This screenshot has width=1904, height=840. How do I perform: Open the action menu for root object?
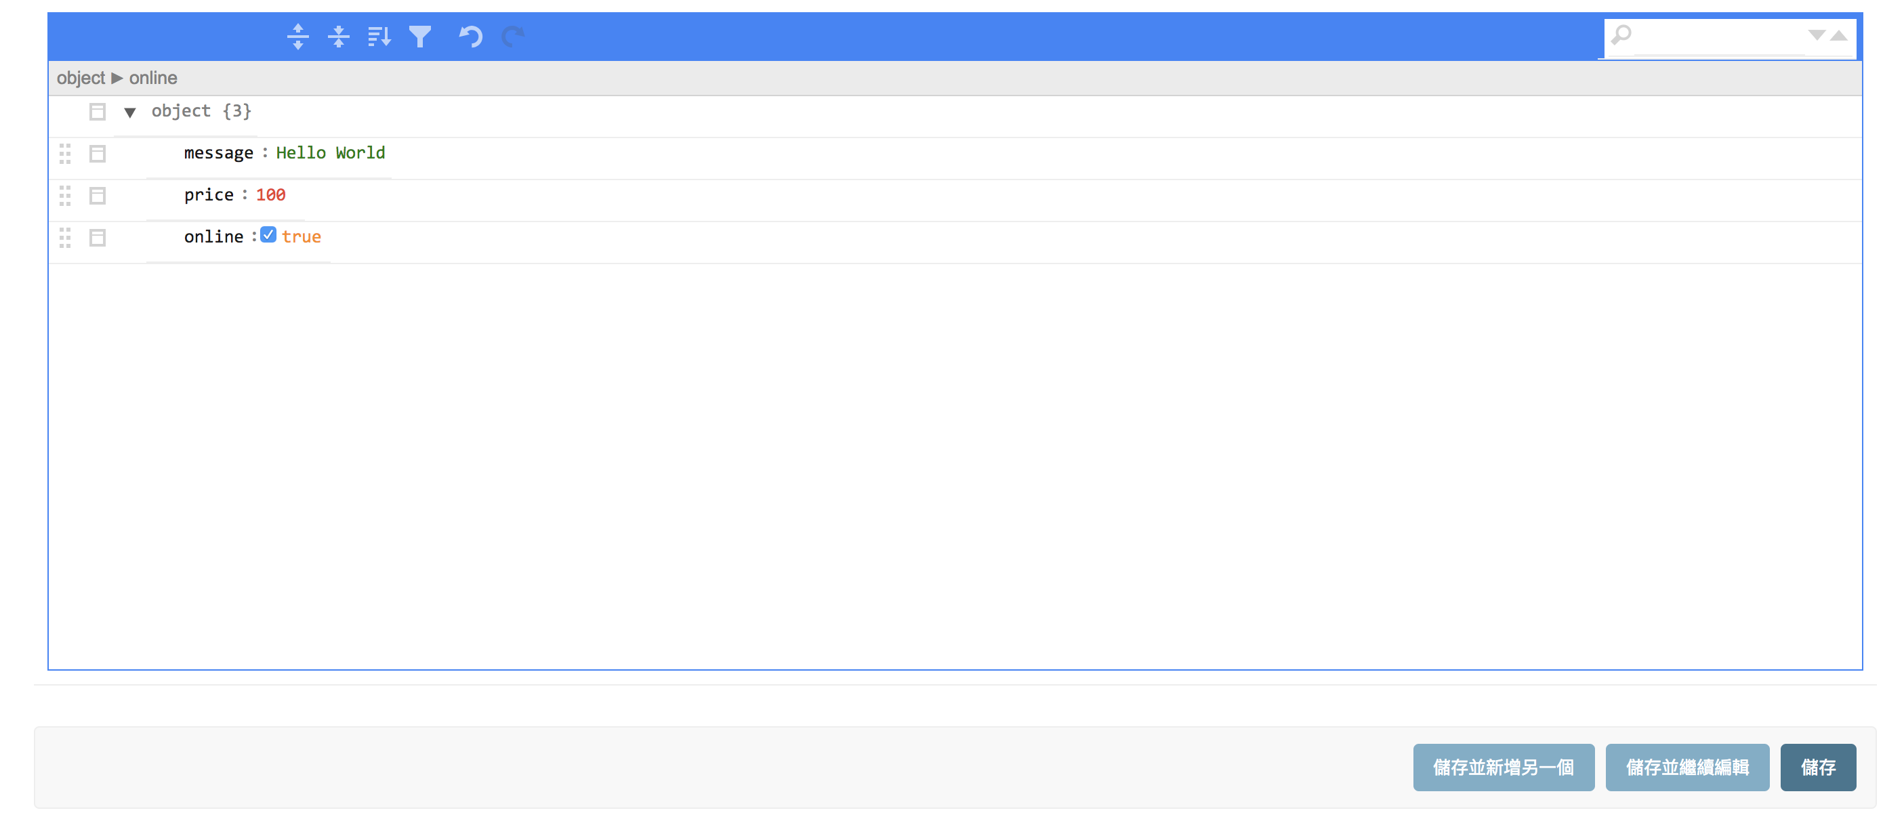pos(97,112)
